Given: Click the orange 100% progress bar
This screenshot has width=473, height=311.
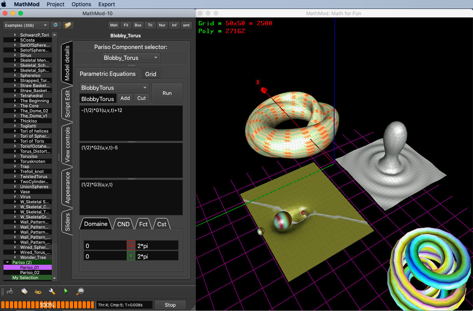Looking at the screenshot, I should 47,305.
